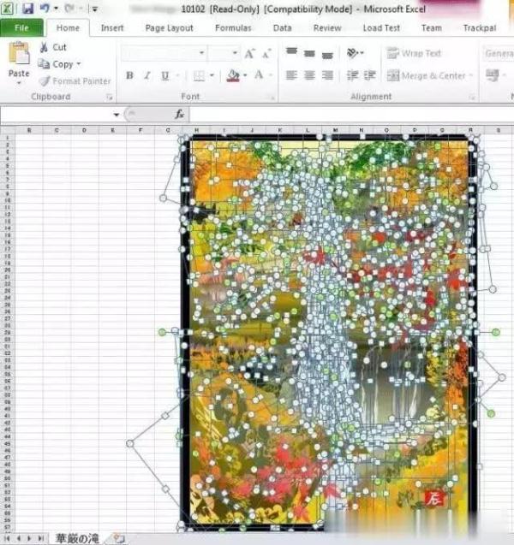This screenshot has height=545, width=514.
Task: Click the Accounting Number Format icon
Action: click(x=492, y=75)
